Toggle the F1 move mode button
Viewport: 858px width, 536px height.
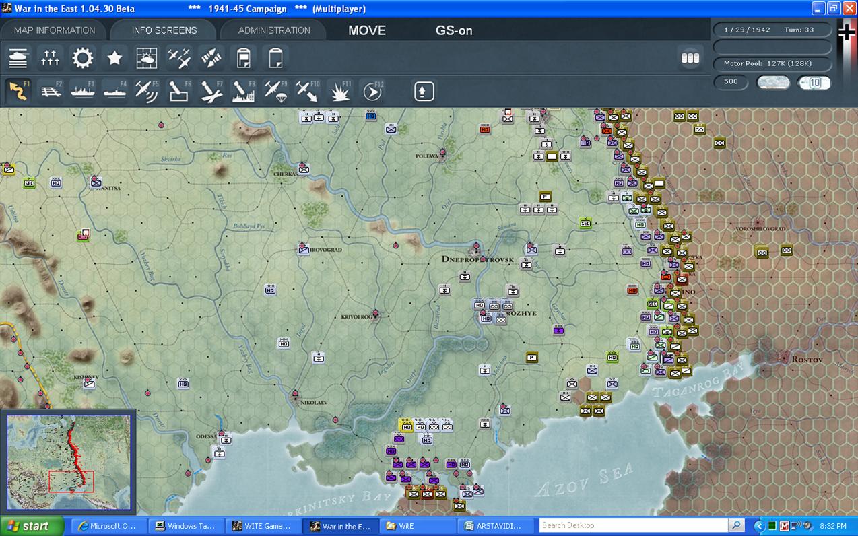tap(18, 91)
